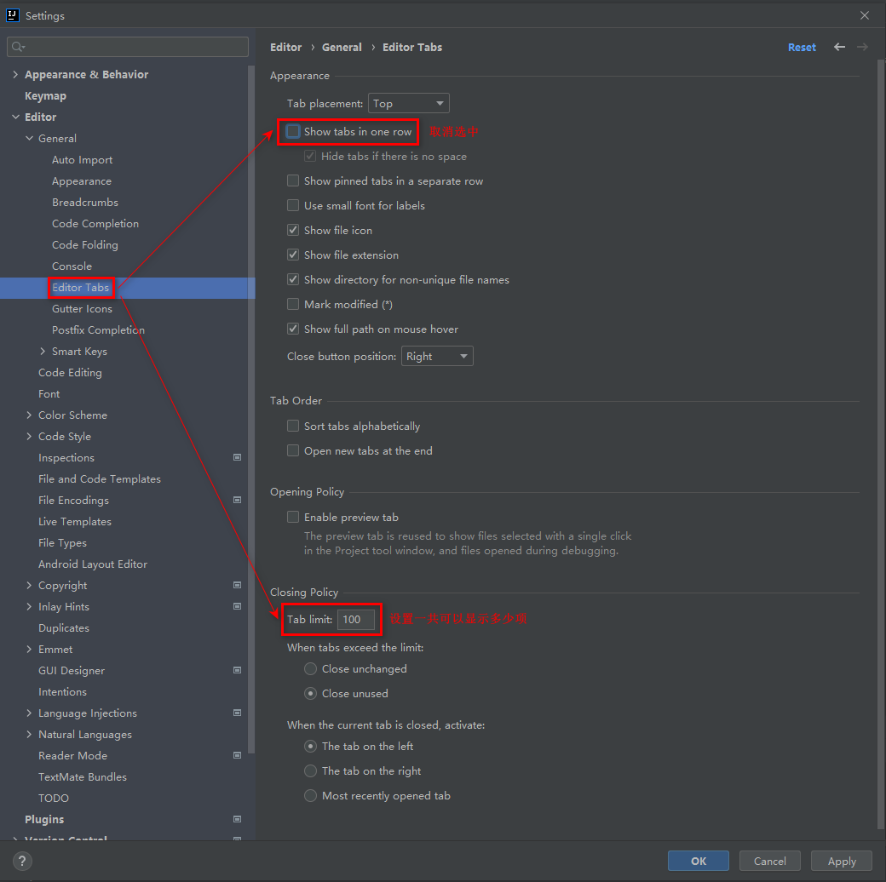This screenshot has height=882, width=886.
Task: Open the Close button position dropdown
Action: tap(437, 357)
